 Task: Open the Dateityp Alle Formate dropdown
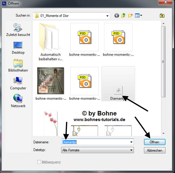pos(98,150)
